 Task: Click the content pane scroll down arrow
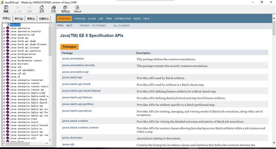[274, 143]
